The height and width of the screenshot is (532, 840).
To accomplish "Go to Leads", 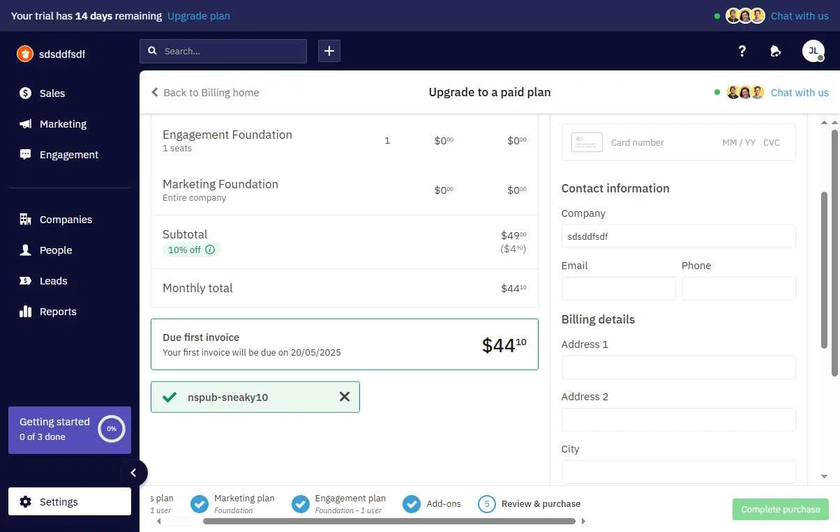I will click(x=43, y=281).
